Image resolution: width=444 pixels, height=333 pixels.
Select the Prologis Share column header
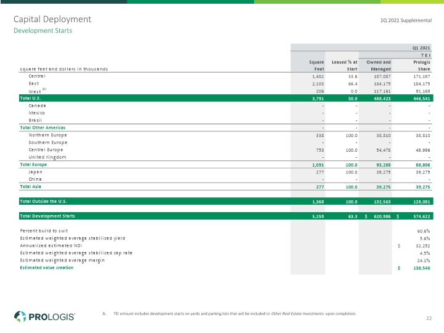click(x=421, y=65)
